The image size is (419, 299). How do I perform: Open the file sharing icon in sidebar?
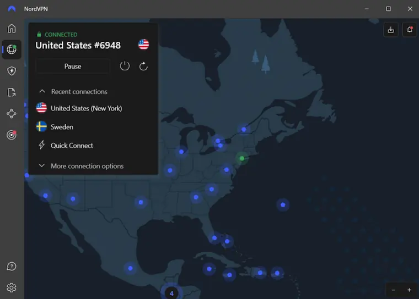click(12, 92)
